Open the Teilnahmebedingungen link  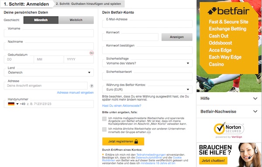point(151,155)
